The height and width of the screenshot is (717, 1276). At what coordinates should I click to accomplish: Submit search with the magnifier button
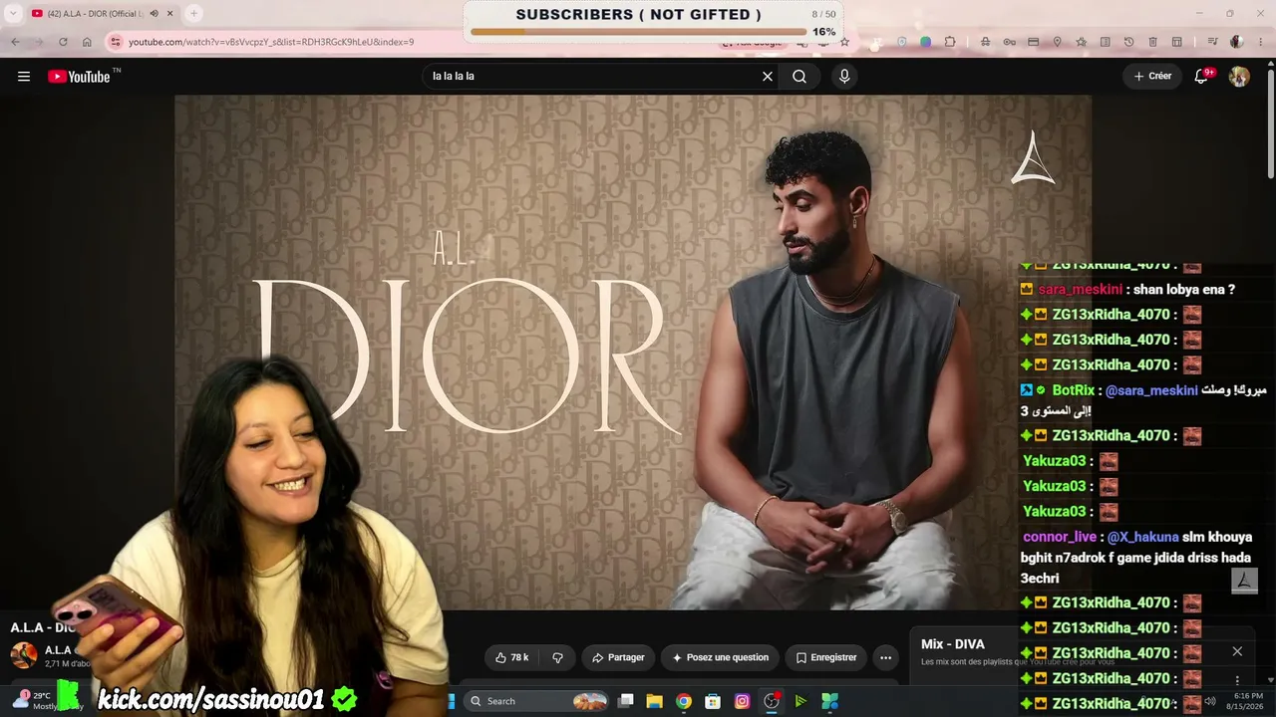tap(799, 77)
